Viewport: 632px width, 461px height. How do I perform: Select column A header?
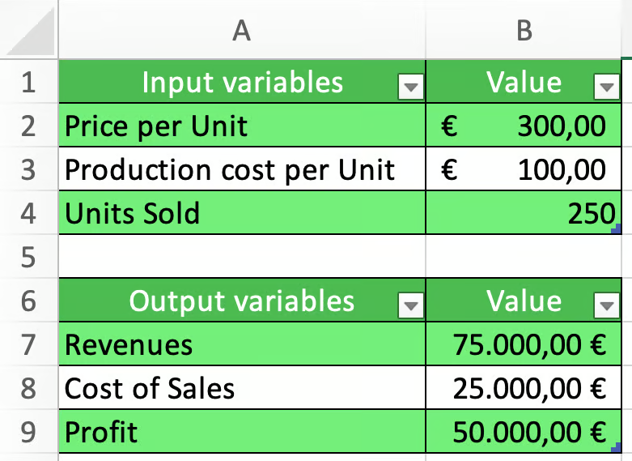coord(241,30)
